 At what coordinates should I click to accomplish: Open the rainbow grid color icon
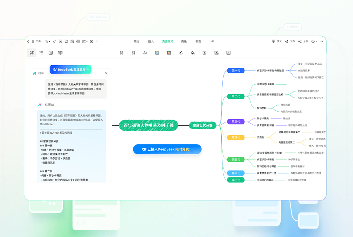click(x=169, y=53)
